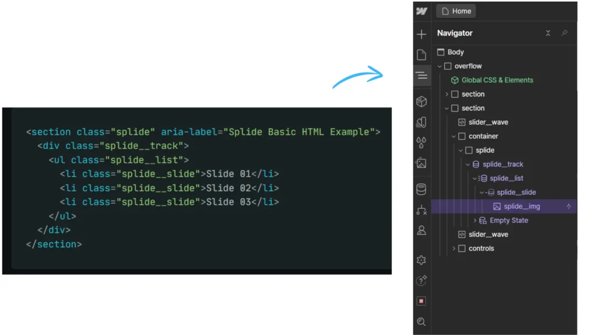Collapse the expanded section chevron

click(x=447, y=108)
